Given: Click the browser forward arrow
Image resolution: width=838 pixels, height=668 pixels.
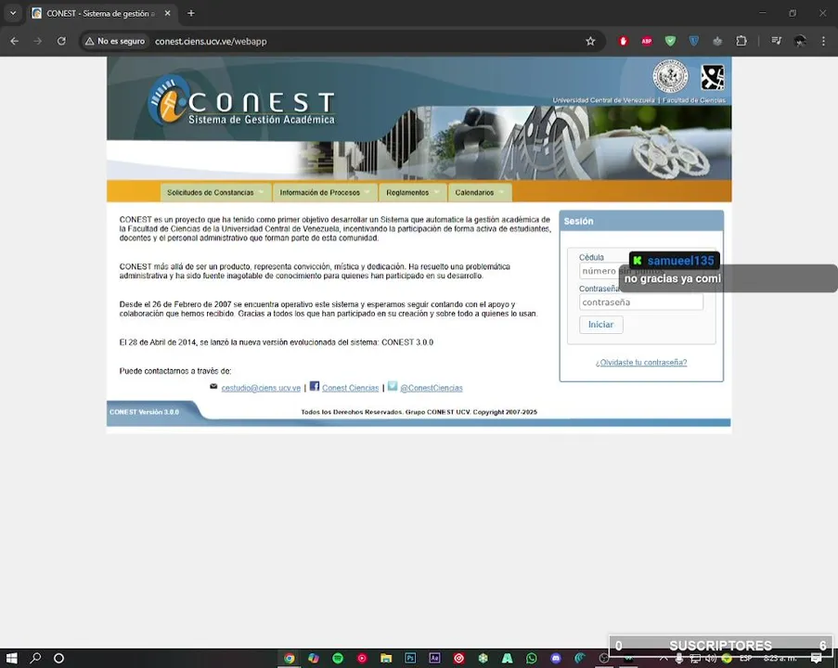Looking at the screenshot, I should click(x=37, y=41).
